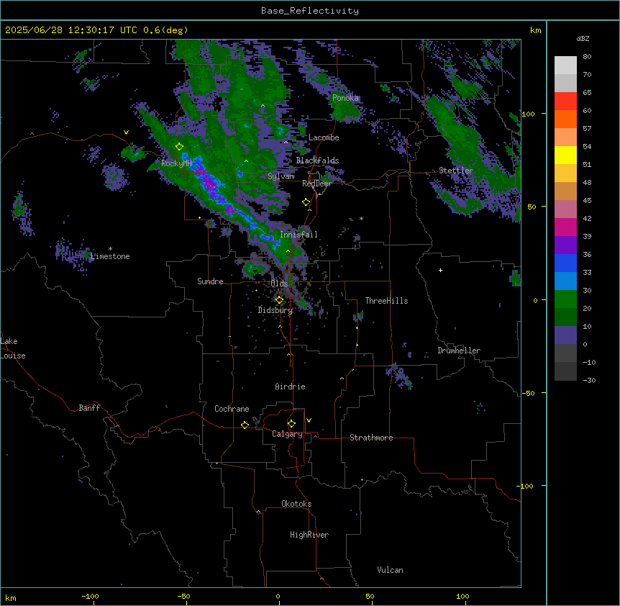Click the dBZ legend heading
The height and width of the screenshot is (606, 620).
click(x=583, y=39)
